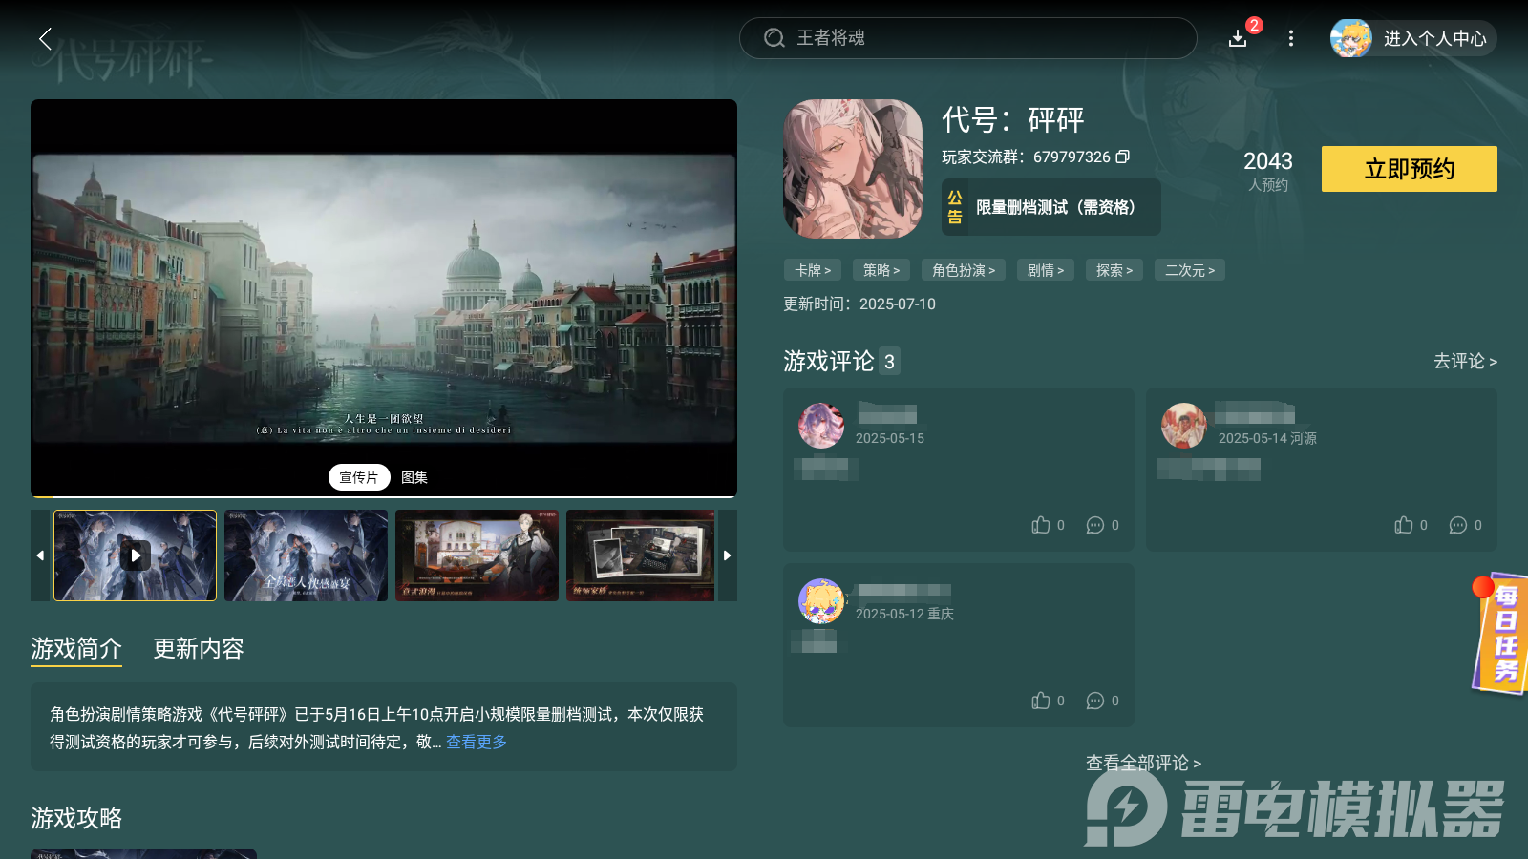Open the three-dot more options menu
The image size is (1528, 859).
[x=1291, y=38]
